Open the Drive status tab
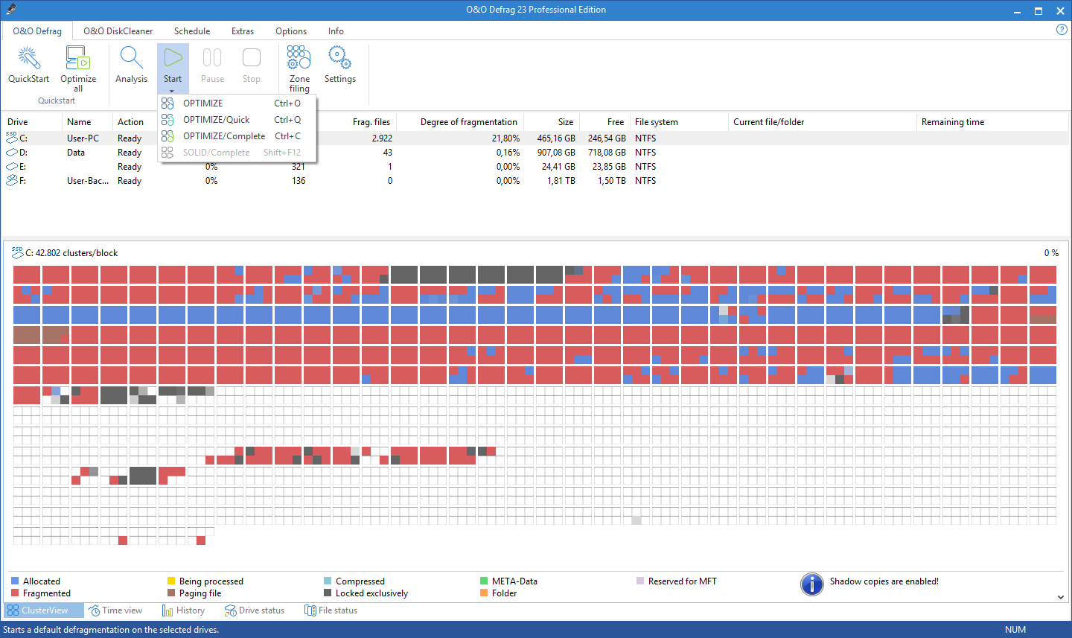This screenshot has width=1072, height=638. (x=255, y=610)
